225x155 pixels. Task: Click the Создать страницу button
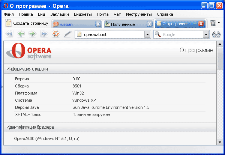coord(27,23)
